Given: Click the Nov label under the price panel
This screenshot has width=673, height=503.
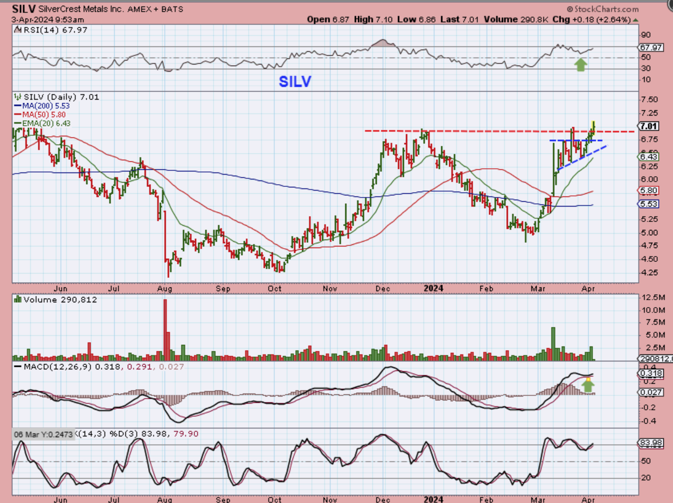Looking at the screenshot, I should 330,288.
